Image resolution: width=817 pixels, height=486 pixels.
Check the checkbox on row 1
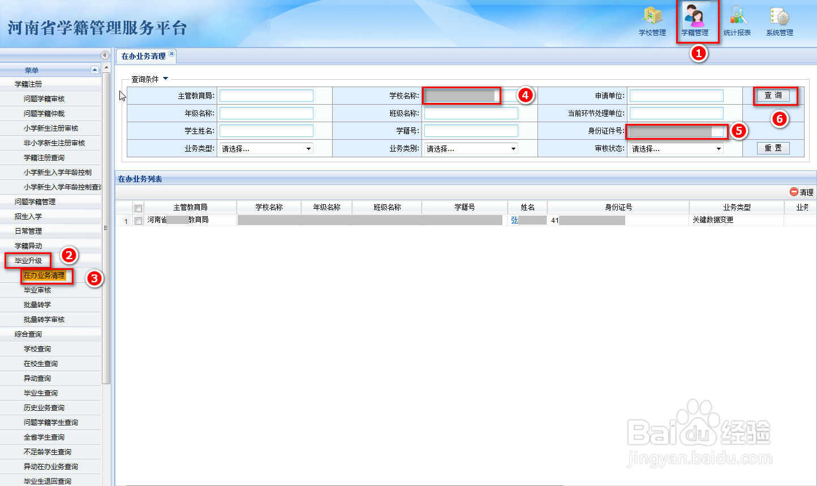(139, 220)
